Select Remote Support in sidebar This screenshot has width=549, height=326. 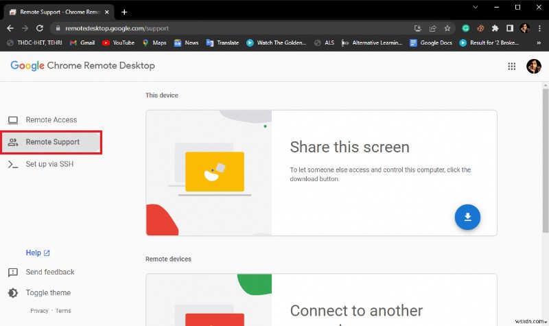coord(51,142)
